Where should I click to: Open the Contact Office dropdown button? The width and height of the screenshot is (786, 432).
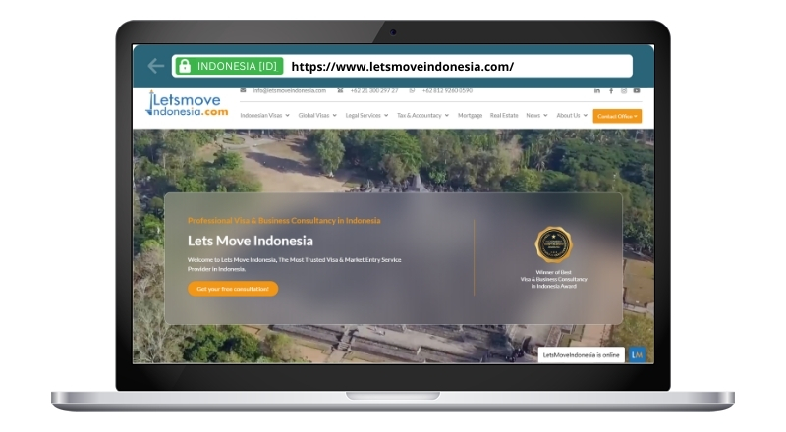pos(617,116)
